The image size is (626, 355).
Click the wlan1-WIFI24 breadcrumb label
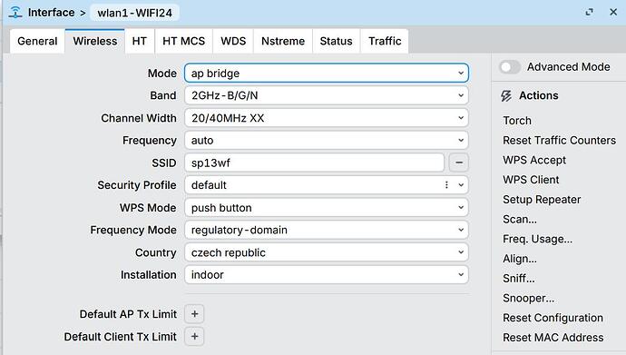pyautogui.click(x=135, y=13)
